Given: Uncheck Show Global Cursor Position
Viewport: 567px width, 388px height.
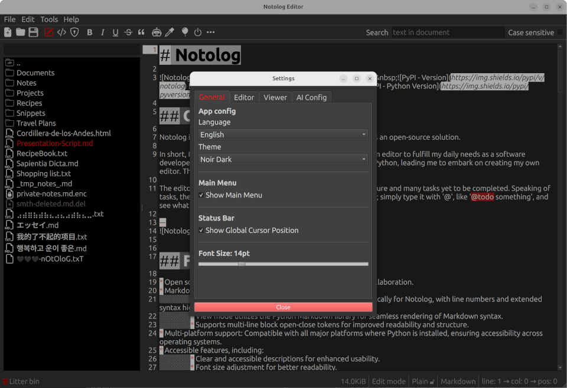Looking at the screenshot, I should coord(201,230).
